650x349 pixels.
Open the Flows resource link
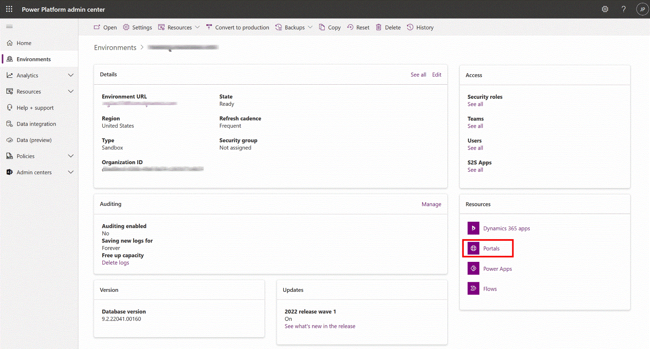(x=490, y=289)
